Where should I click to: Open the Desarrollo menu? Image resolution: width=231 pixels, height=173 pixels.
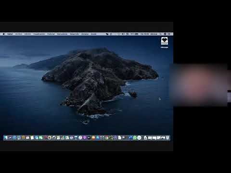tap(74, 34)
